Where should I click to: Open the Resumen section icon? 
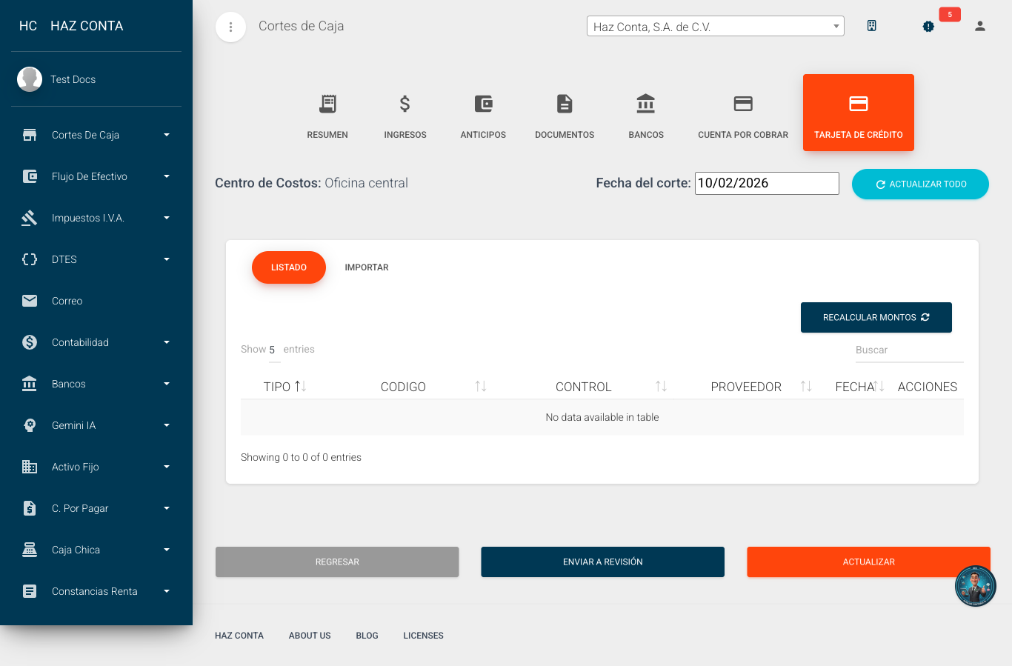(x=327, y=104)
